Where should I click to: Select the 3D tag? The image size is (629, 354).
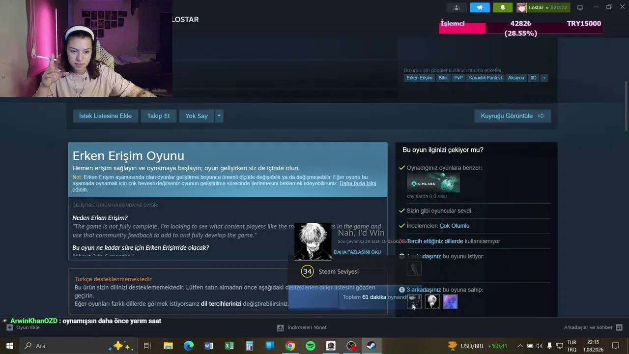click(533, 78)
